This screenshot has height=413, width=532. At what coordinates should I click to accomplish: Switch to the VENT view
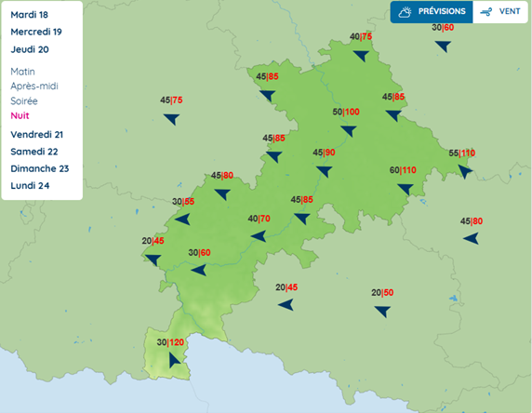tap(500, 12)
